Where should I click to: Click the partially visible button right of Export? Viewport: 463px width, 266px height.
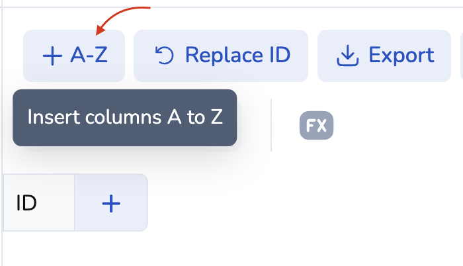pos(460,56)
